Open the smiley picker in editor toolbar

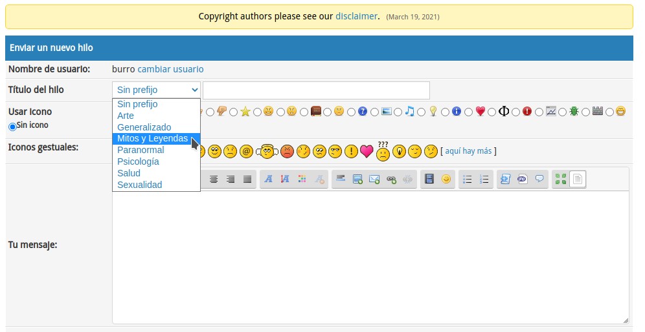point(446,179)
